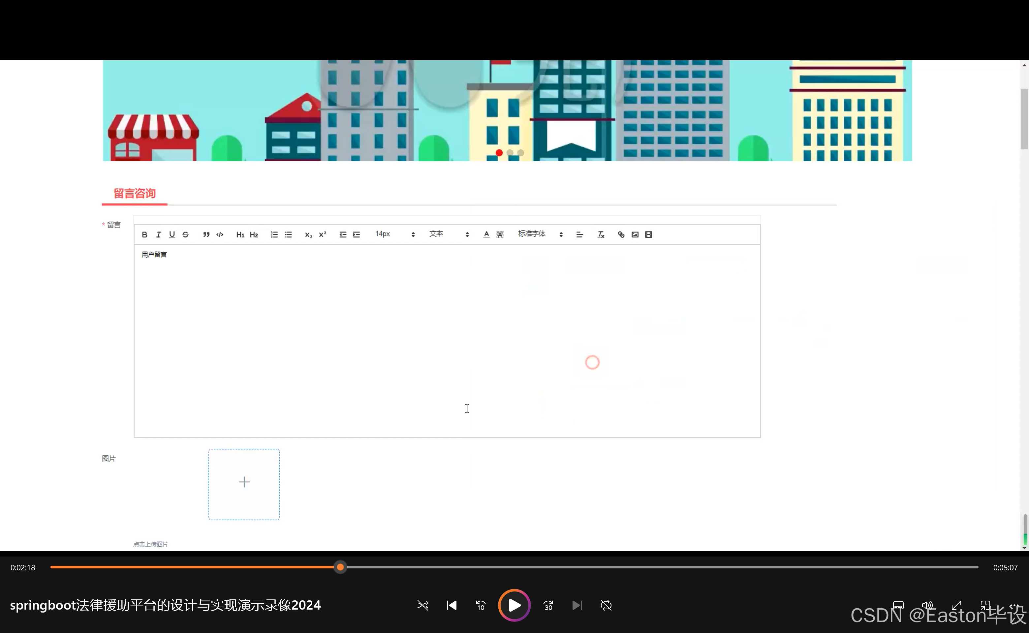Toggle shuffle mode in the player
Image resolution: width=1029 pixels, height=633 pixels.
pos(422,605)
